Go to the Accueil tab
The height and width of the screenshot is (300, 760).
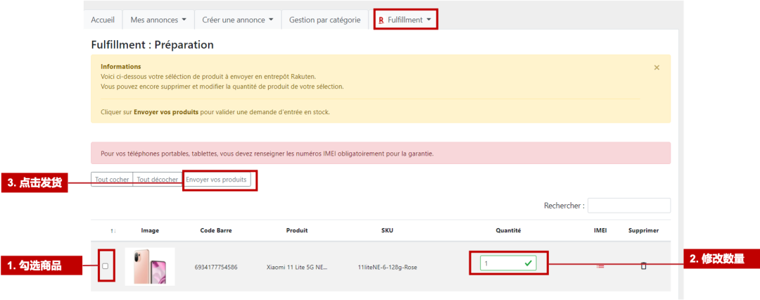tap(103, 20)
